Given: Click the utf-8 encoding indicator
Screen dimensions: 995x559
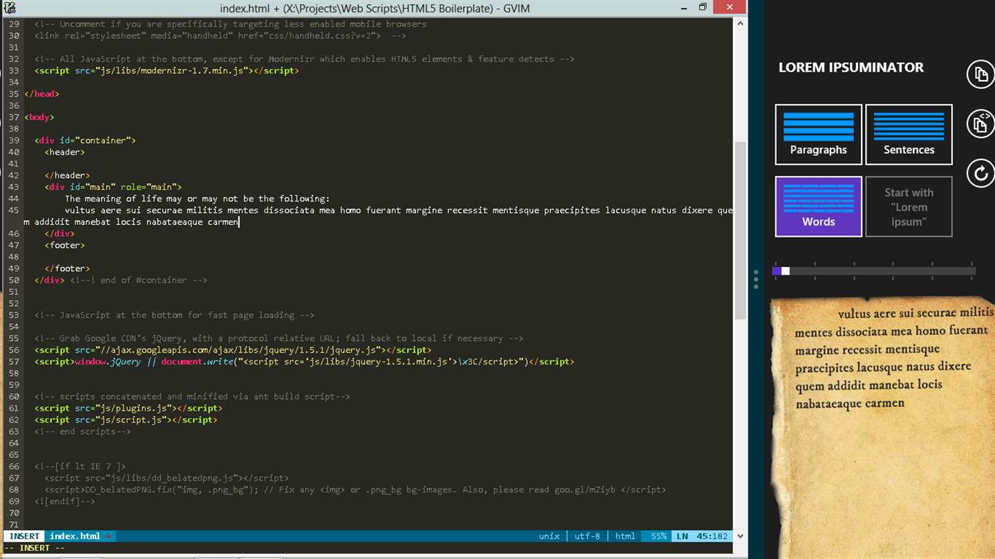Looking at the screenshot, I should coord(587,536).
